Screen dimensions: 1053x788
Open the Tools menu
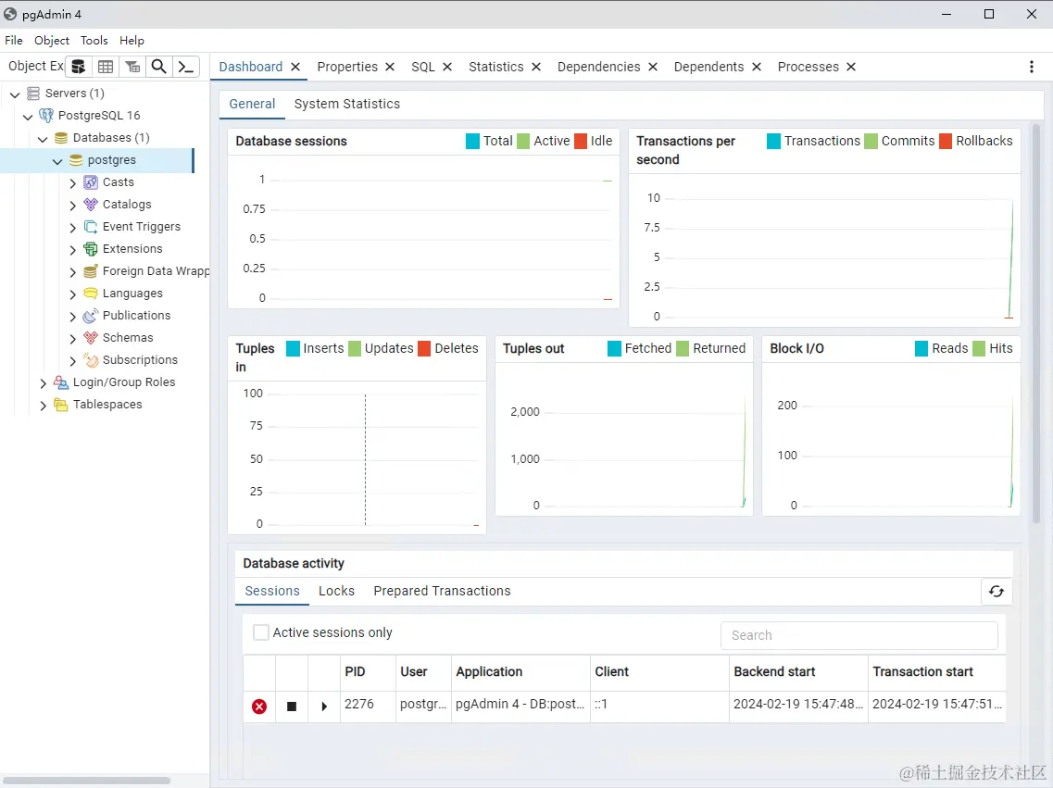[x=94, y=40]
